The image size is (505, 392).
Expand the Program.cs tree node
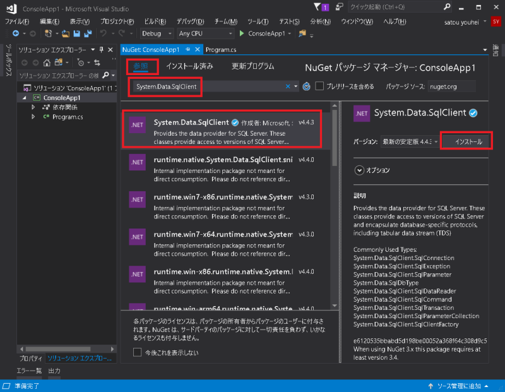coord(33,117)
